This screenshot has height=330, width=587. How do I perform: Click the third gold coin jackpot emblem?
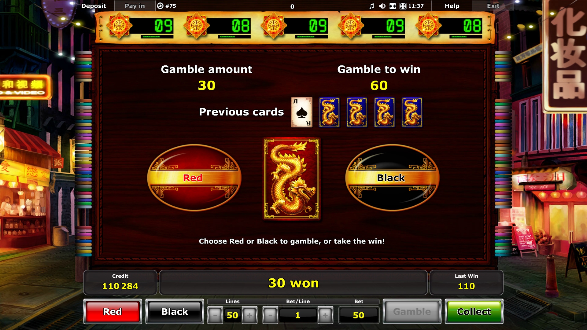click(x=273, y=26)
